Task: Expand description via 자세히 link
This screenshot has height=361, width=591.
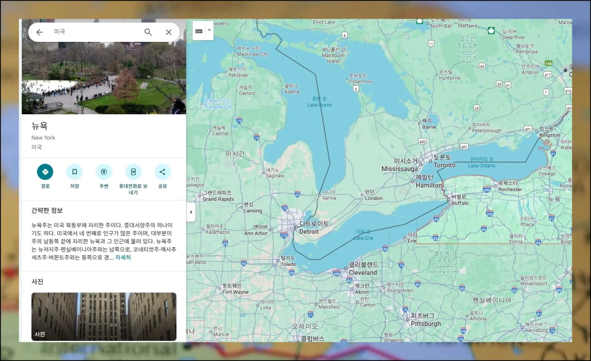Action: (x=123, y=257)
